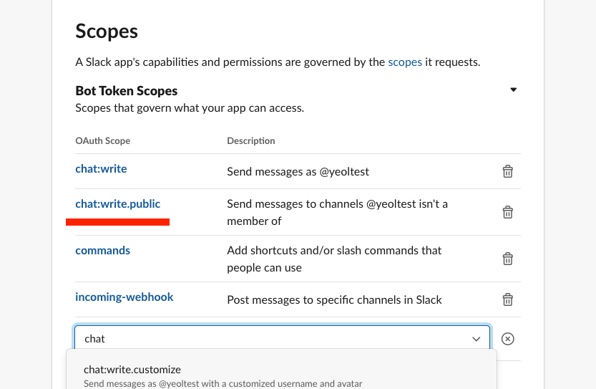Image resolution: width=596 pixels, height=389 pixels.
Task: Open the incoming-webhook scope link
Action: click(x=124, y=297)
